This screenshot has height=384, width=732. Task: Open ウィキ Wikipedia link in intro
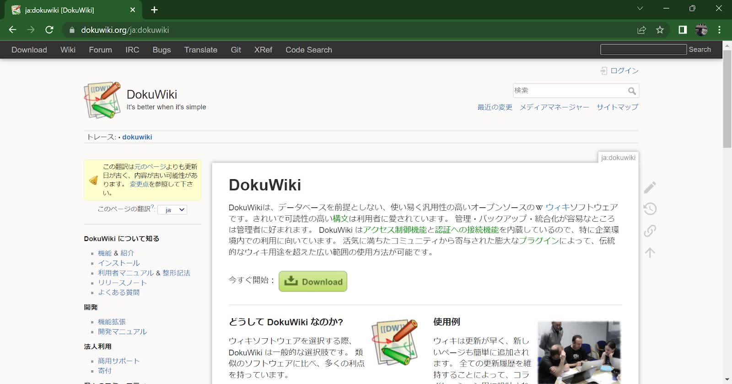click(558, 208)
